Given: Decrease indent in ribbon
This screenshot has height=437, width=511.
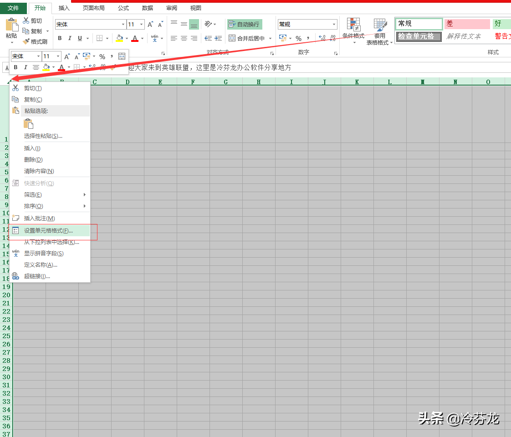Looking at the screenshot, I should (208, 38).
